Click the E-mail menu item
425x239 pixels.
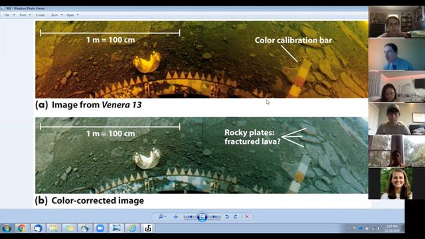coord(40,15)
